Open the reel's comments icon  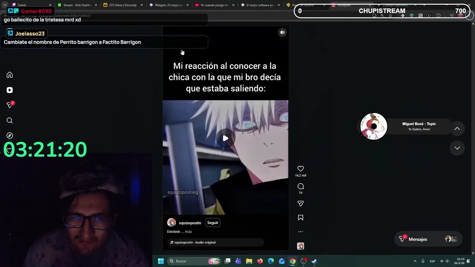pyautogui.click(x=301, y=186)
